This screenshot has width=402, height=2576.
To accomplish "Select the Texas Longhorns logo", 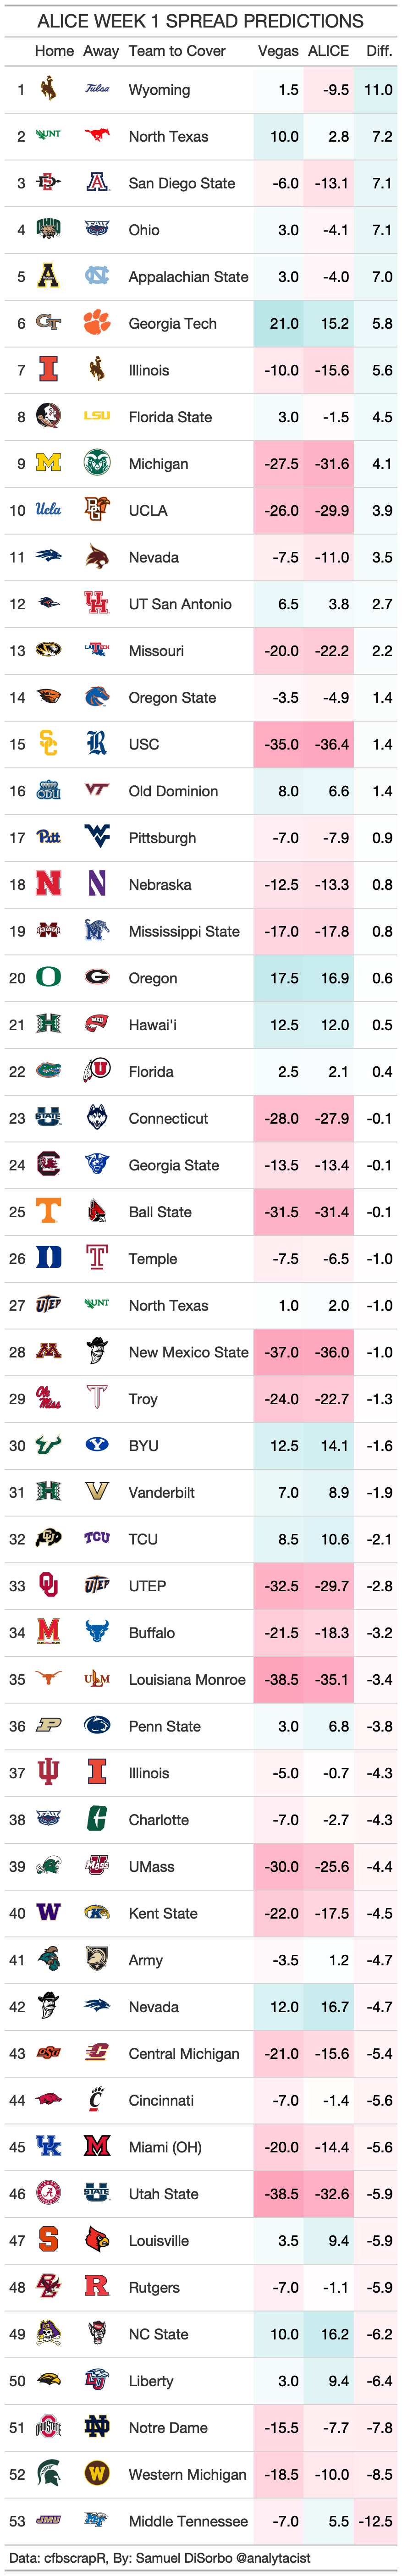I will [x=48, y=1679].
